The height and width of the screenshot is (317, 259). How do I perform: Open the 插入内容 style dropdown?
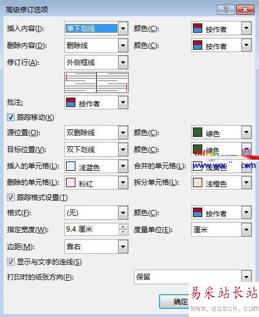coord(123,29)
